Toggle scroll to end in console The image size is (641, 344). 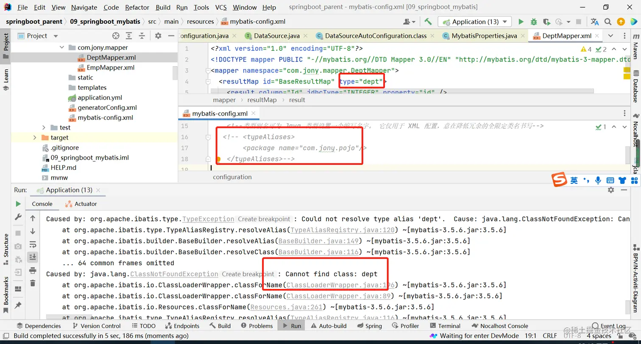(33, 257)
